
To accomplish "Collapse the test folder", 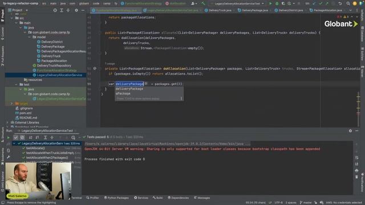I will (x=17, y=85).
